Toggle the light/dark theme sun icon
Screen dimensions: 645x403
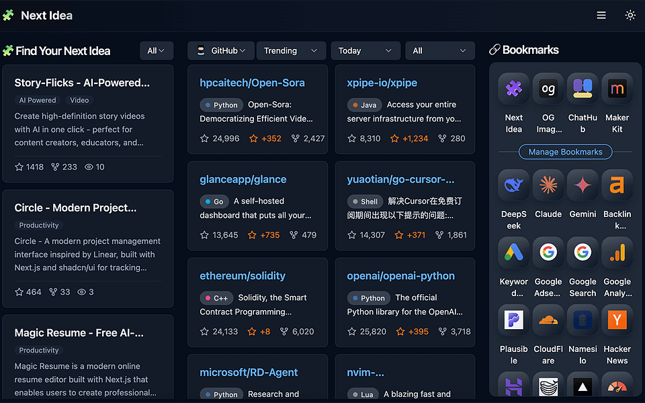pos(630,15)
